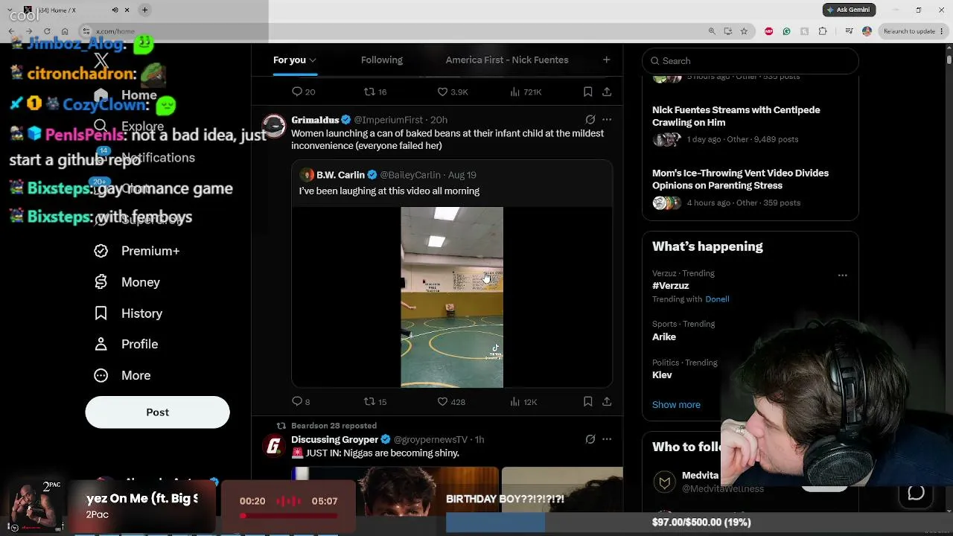Repost the Grimaldus post with 15 reposts
This screenshot has width=953, height=536.
(374, 402)
